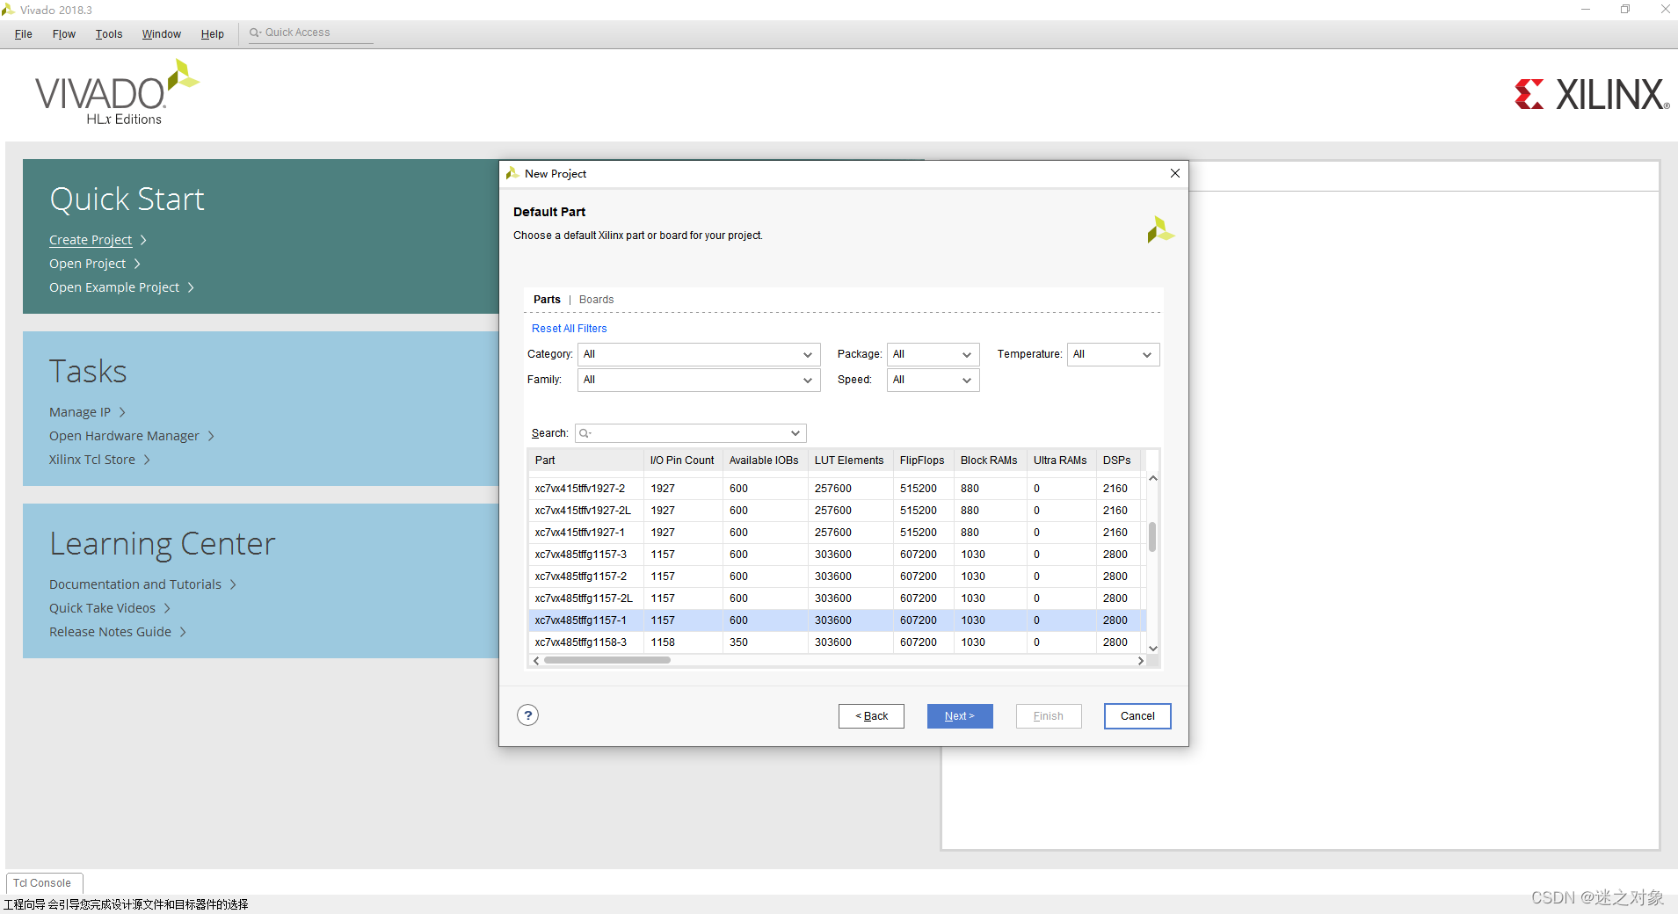The width and height of the screenshot is (1678, 914).
Task: Expand the Search history dropdown arrow
Action: tap(795, 433)
